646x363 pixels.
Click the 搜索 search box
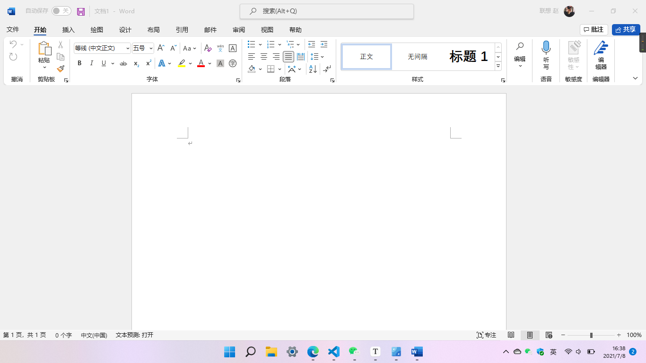(x=327, y=11)
